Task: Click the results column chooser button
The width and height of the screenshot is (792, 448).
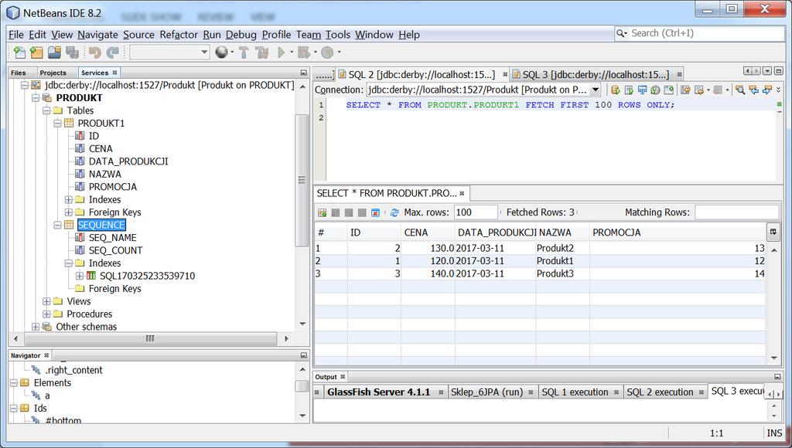Action: pyautogui.click(x=773, y=232)
